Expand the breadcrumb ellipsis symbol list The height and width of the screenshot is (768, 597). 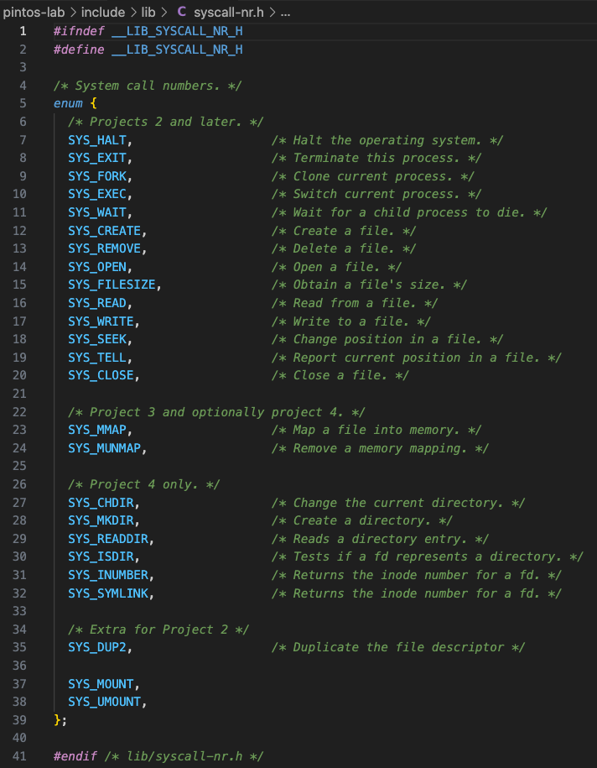coord(285,12)
